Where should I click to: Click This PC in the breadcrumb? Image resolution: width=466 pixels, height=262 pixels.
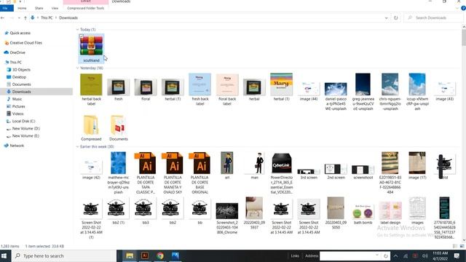(x=47, y=17)
